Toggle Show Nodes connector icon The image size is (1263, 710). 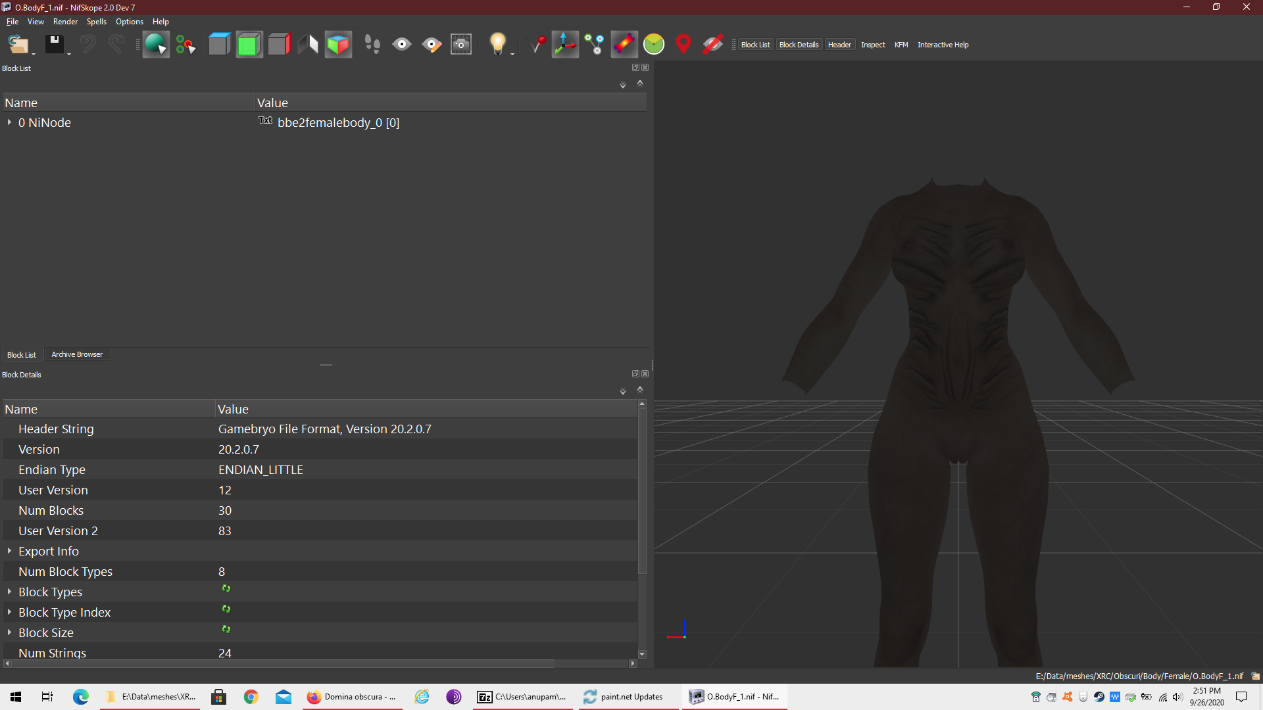pos(595,45)
